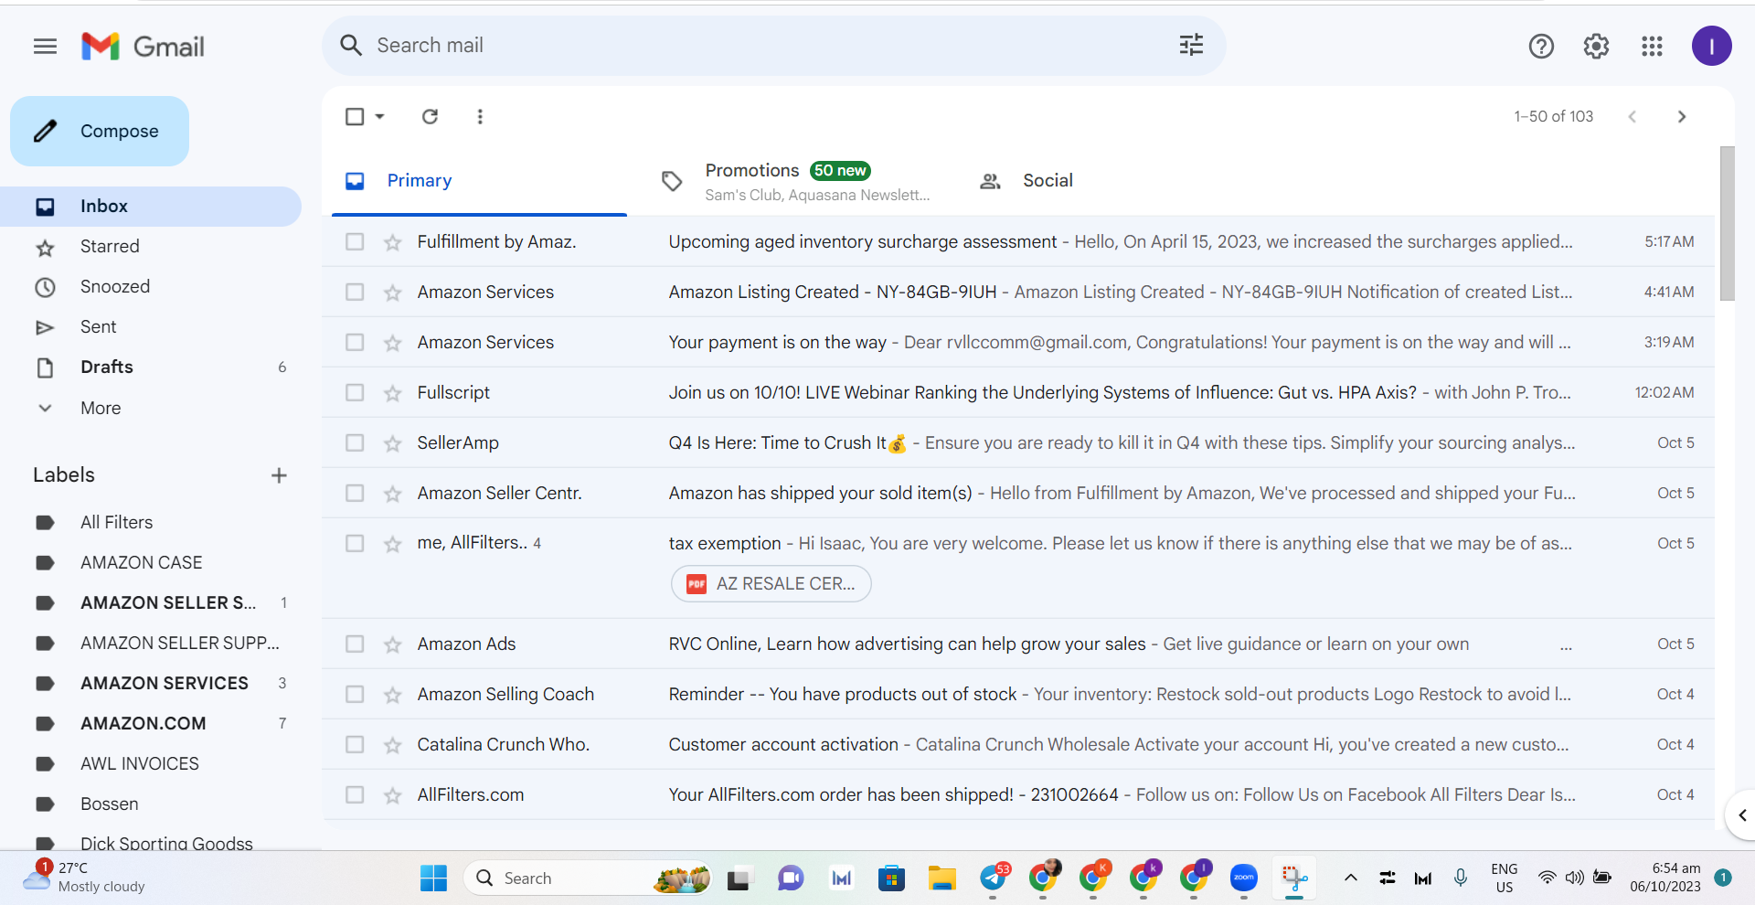
Task: Open the Sent folder
Action: 151,327
